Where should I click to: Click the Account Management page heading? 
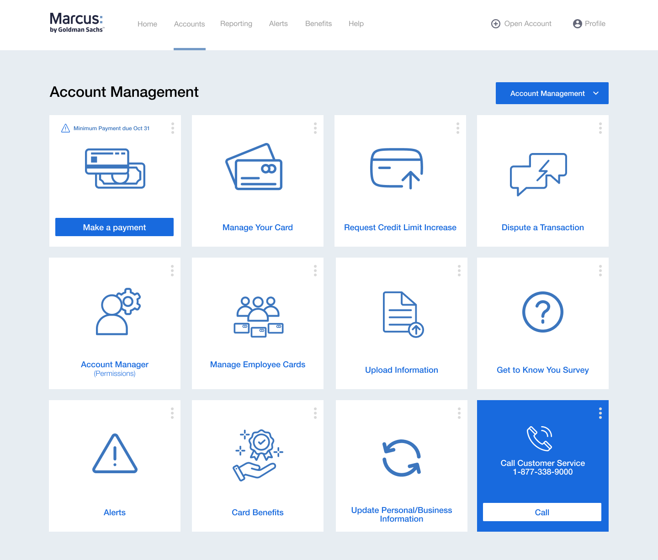124,92
